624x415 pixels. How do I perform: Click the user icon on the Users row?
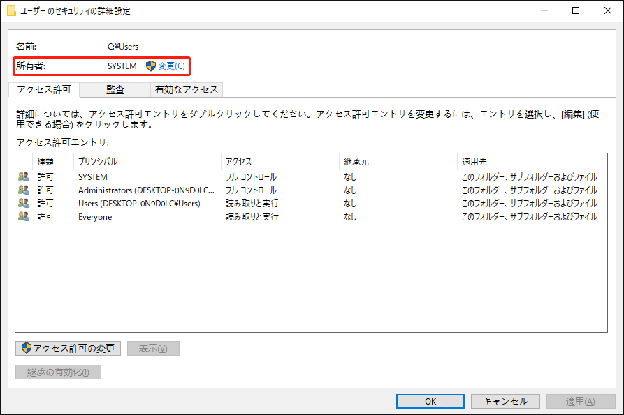pyautogui.click(x=23, y=203)
